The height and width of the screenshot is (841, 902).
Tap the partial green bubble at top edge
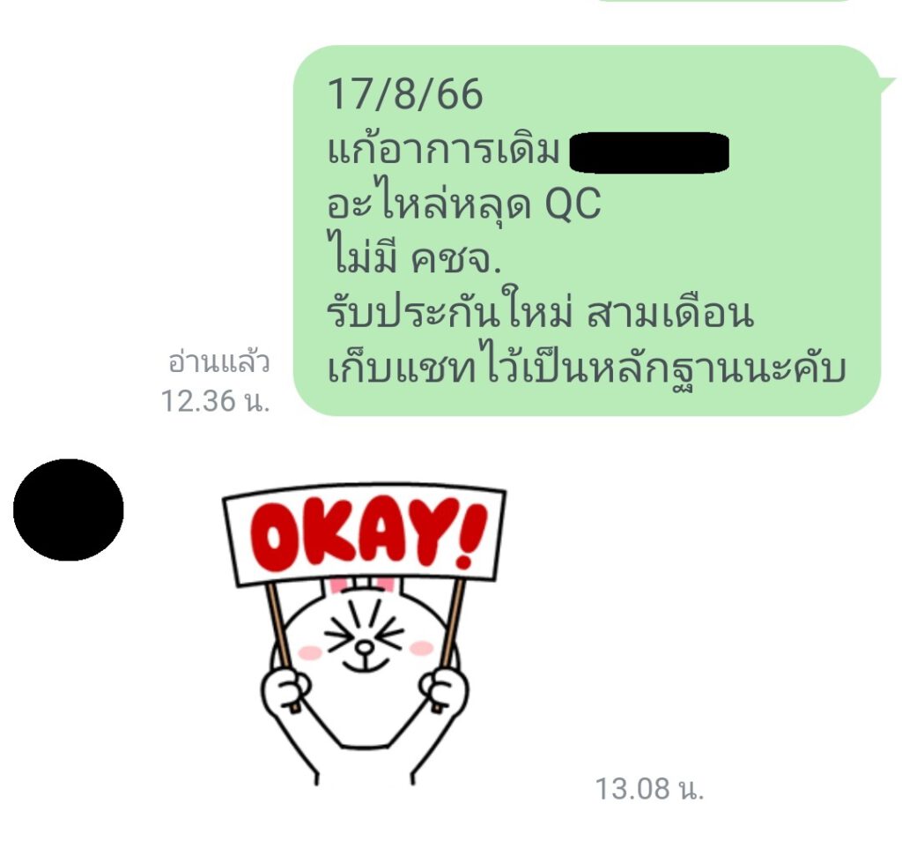(724, 1)
